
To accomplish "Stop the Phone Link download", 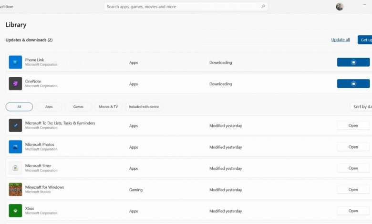I will [353, 62].
